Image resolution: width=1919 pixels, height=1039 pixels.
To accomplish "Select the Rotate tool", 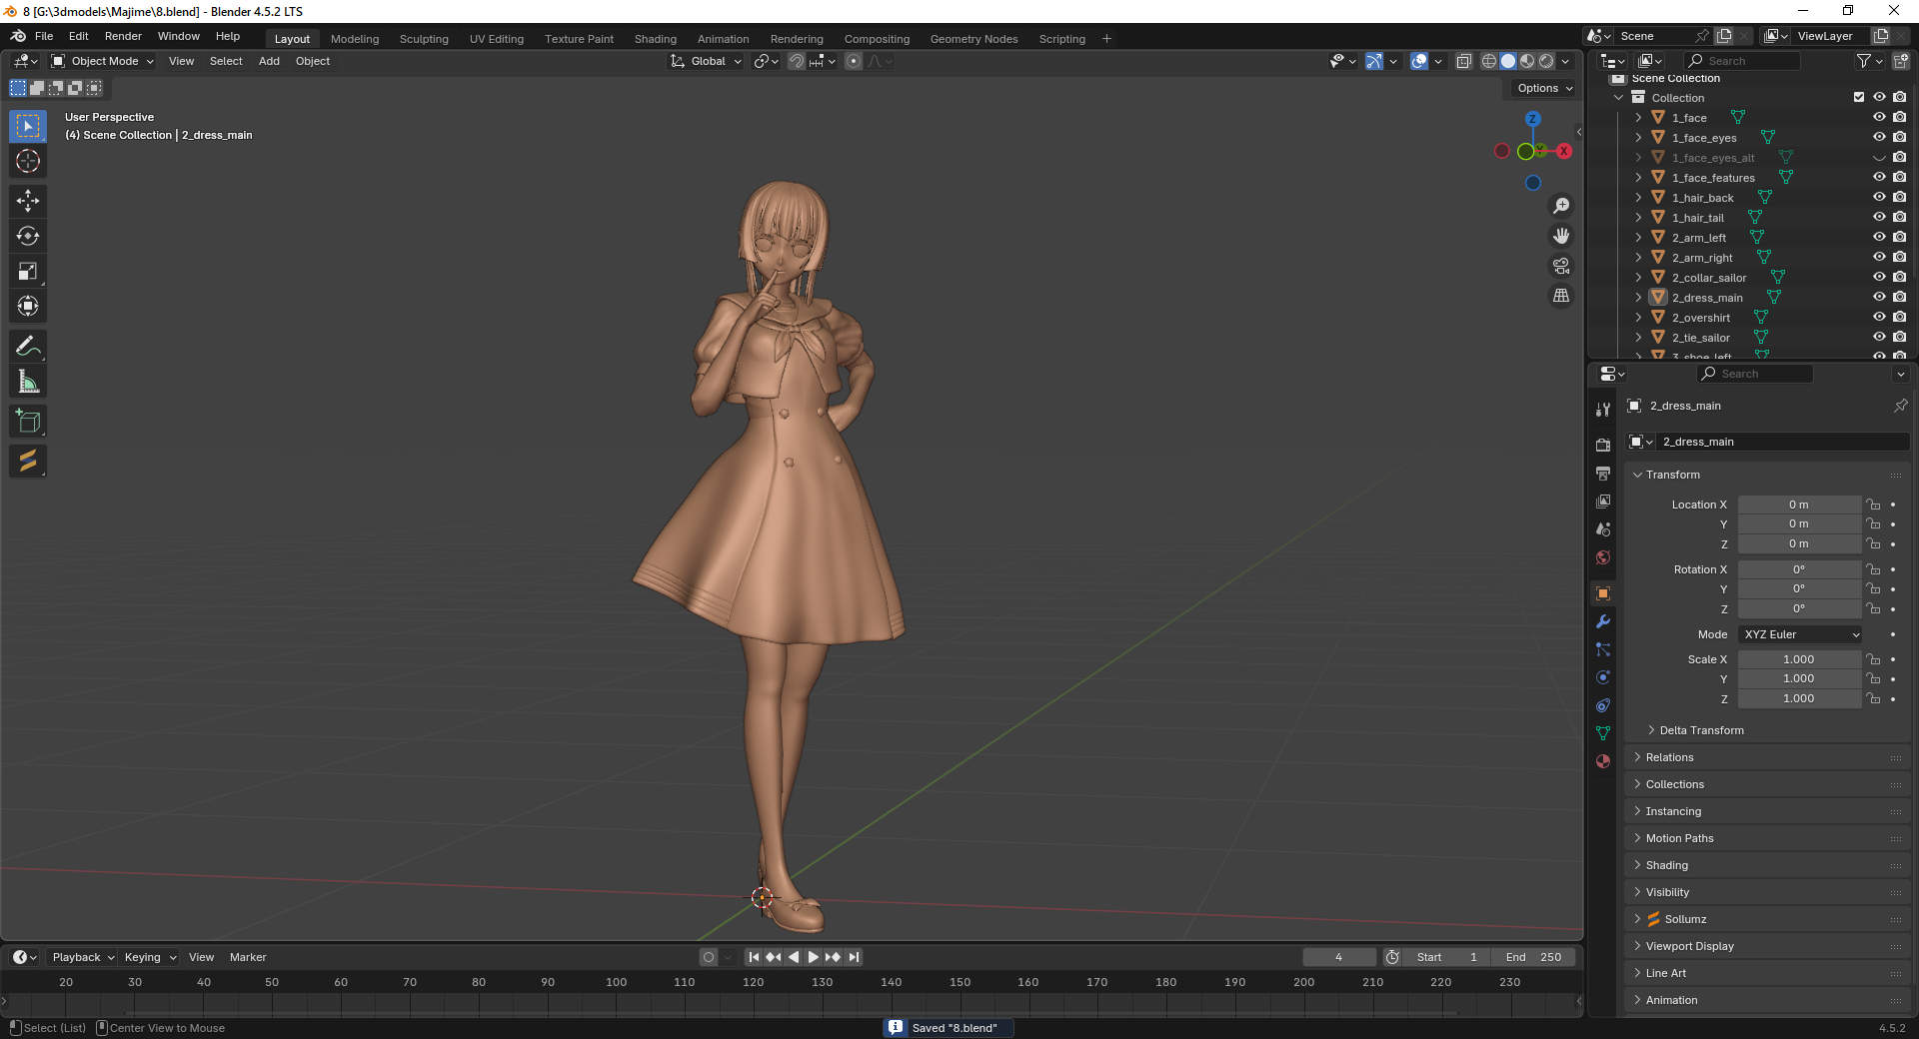I will tap(28, 236).
